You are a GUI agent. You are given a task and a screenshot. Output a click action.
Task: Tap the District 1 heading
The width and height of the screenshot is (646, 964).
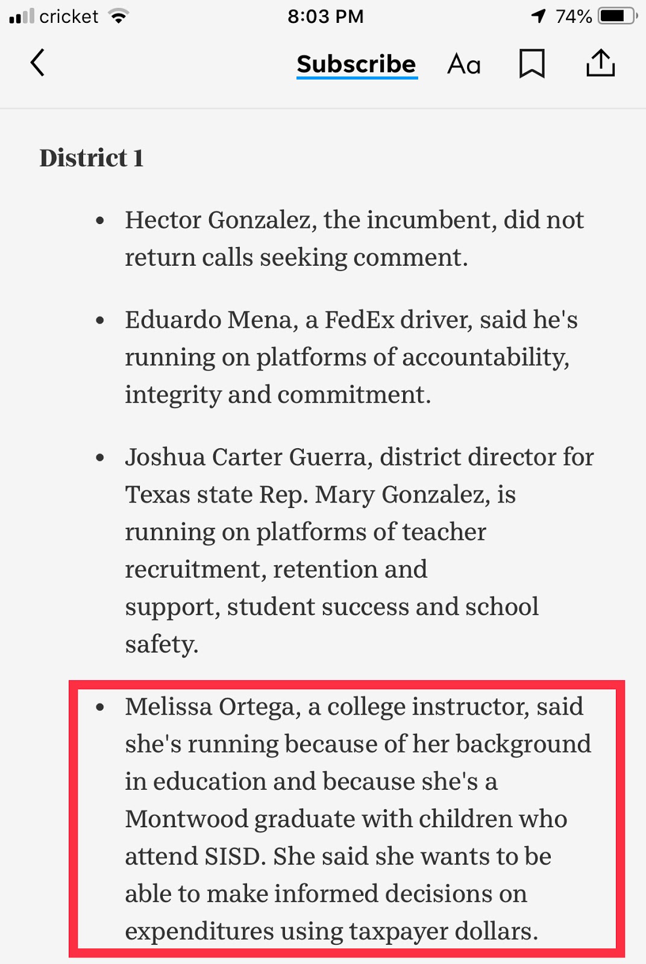92,158
